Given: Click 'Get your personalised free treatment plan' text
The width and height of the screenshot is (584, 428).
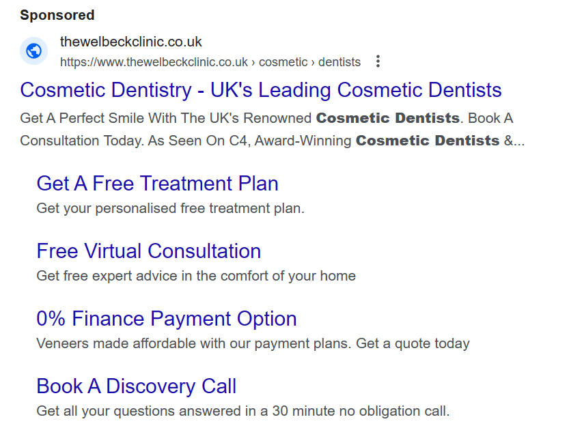Looking at the screenshot, I should coord(171,208).
